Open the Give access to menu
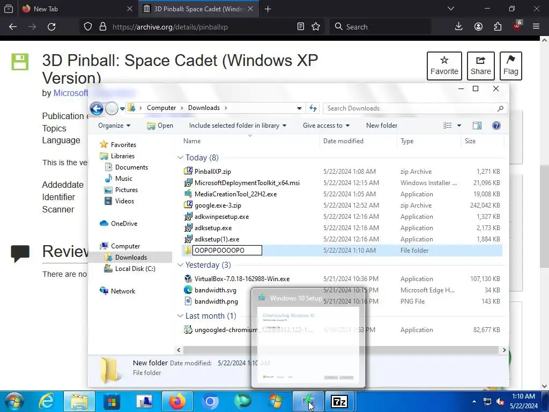549x412 pixels. [x=326, y=126]
